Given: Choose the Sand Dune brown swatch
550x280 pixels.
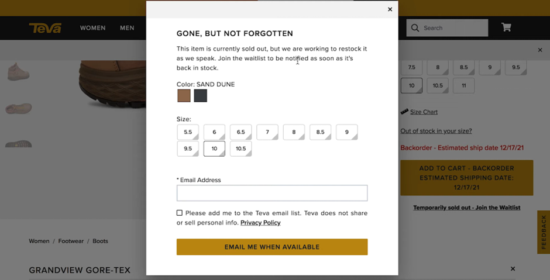Looking at the screenshot, I should coord(184,95).
